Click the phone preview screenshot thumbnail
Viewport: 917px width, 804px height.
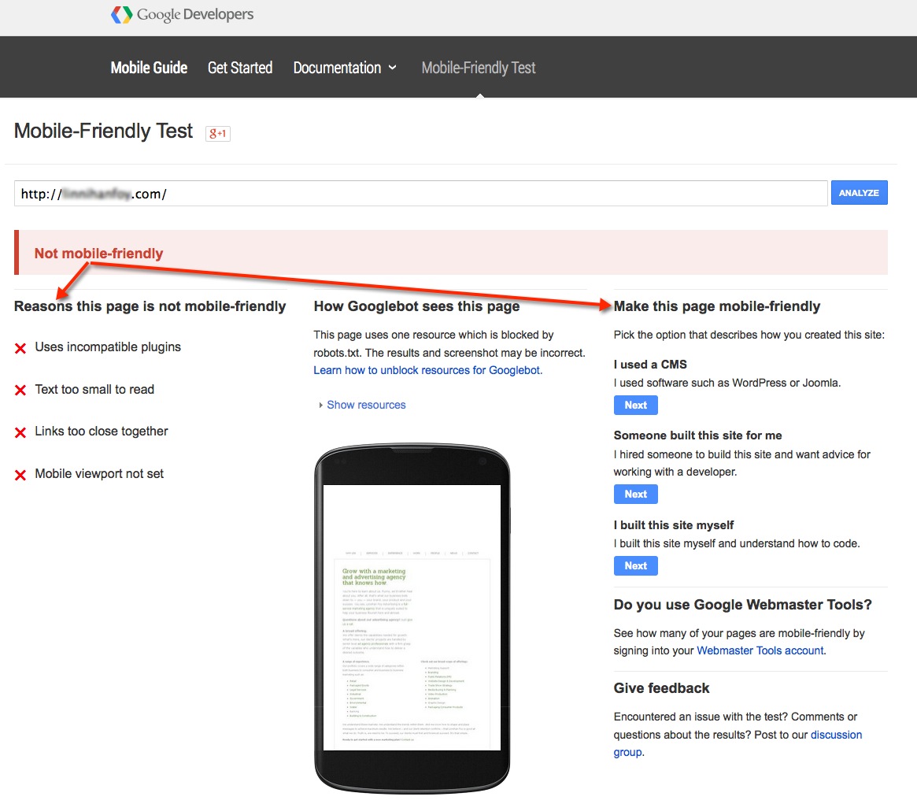(412, 617)
